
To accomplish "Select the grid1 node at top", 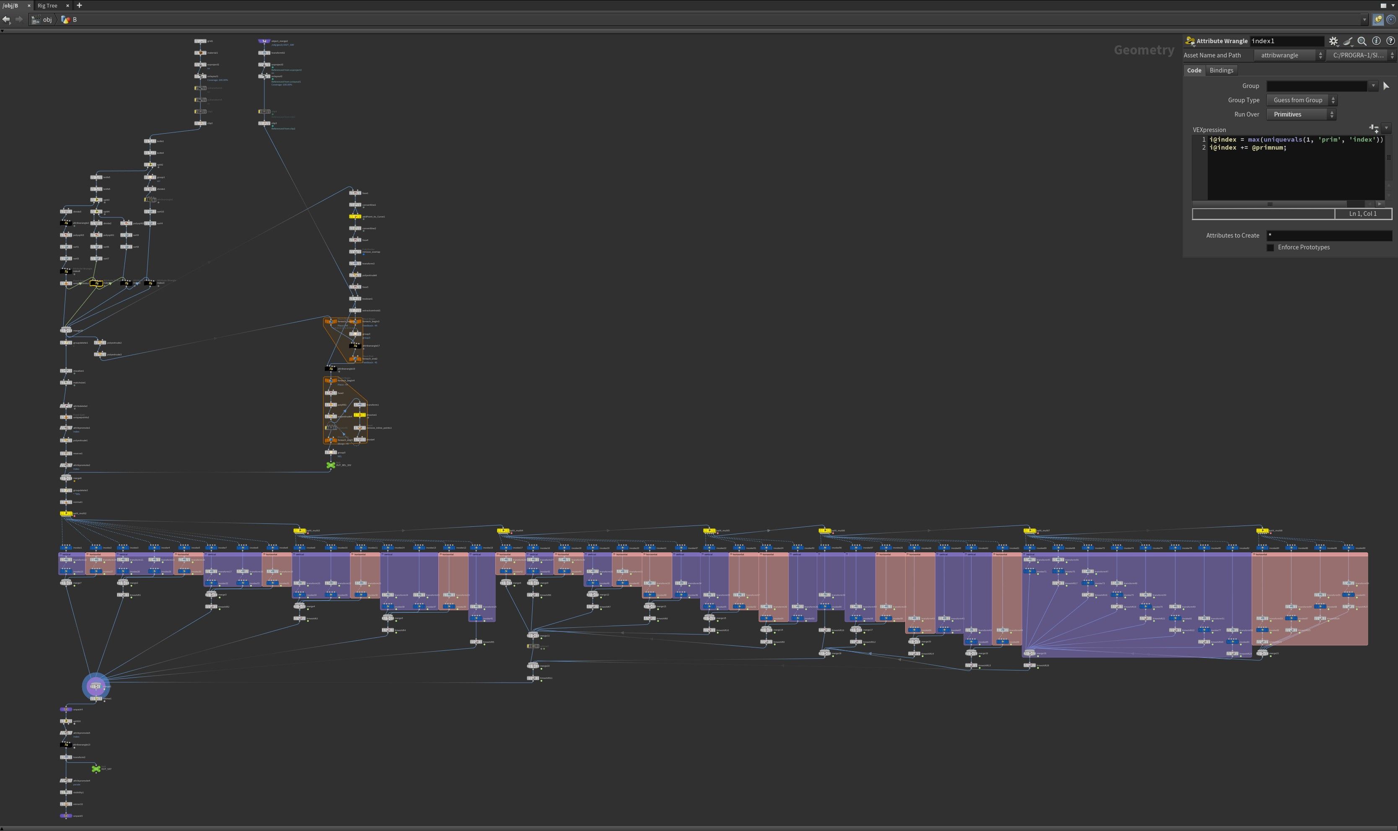I will tap(200, 41).
